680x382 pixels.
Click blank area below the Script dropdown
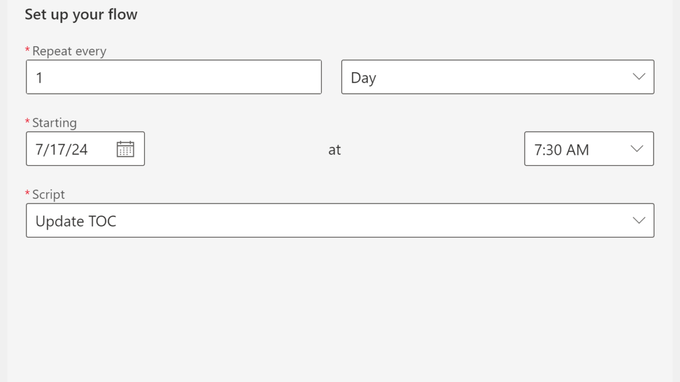(x=340, y=308)
